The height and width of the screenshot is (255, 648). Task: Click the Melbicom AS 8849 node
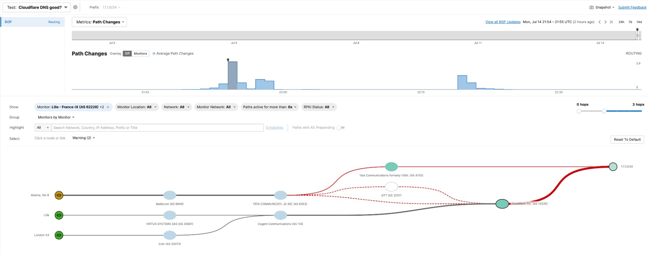(x=170, y=195)
